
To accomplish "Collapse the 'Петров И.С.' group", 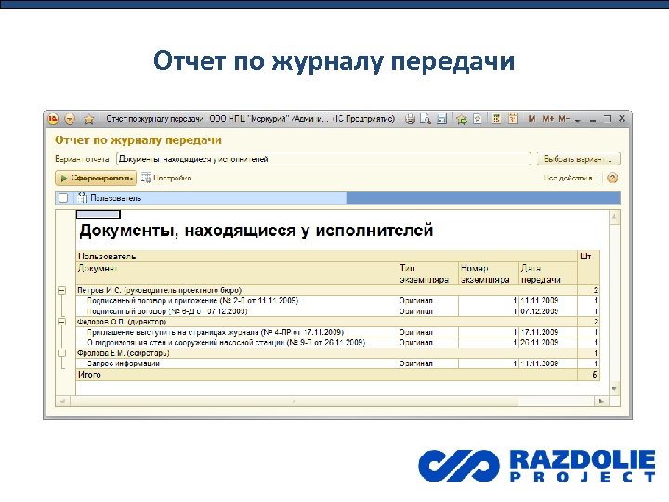I will coord(62,290).
